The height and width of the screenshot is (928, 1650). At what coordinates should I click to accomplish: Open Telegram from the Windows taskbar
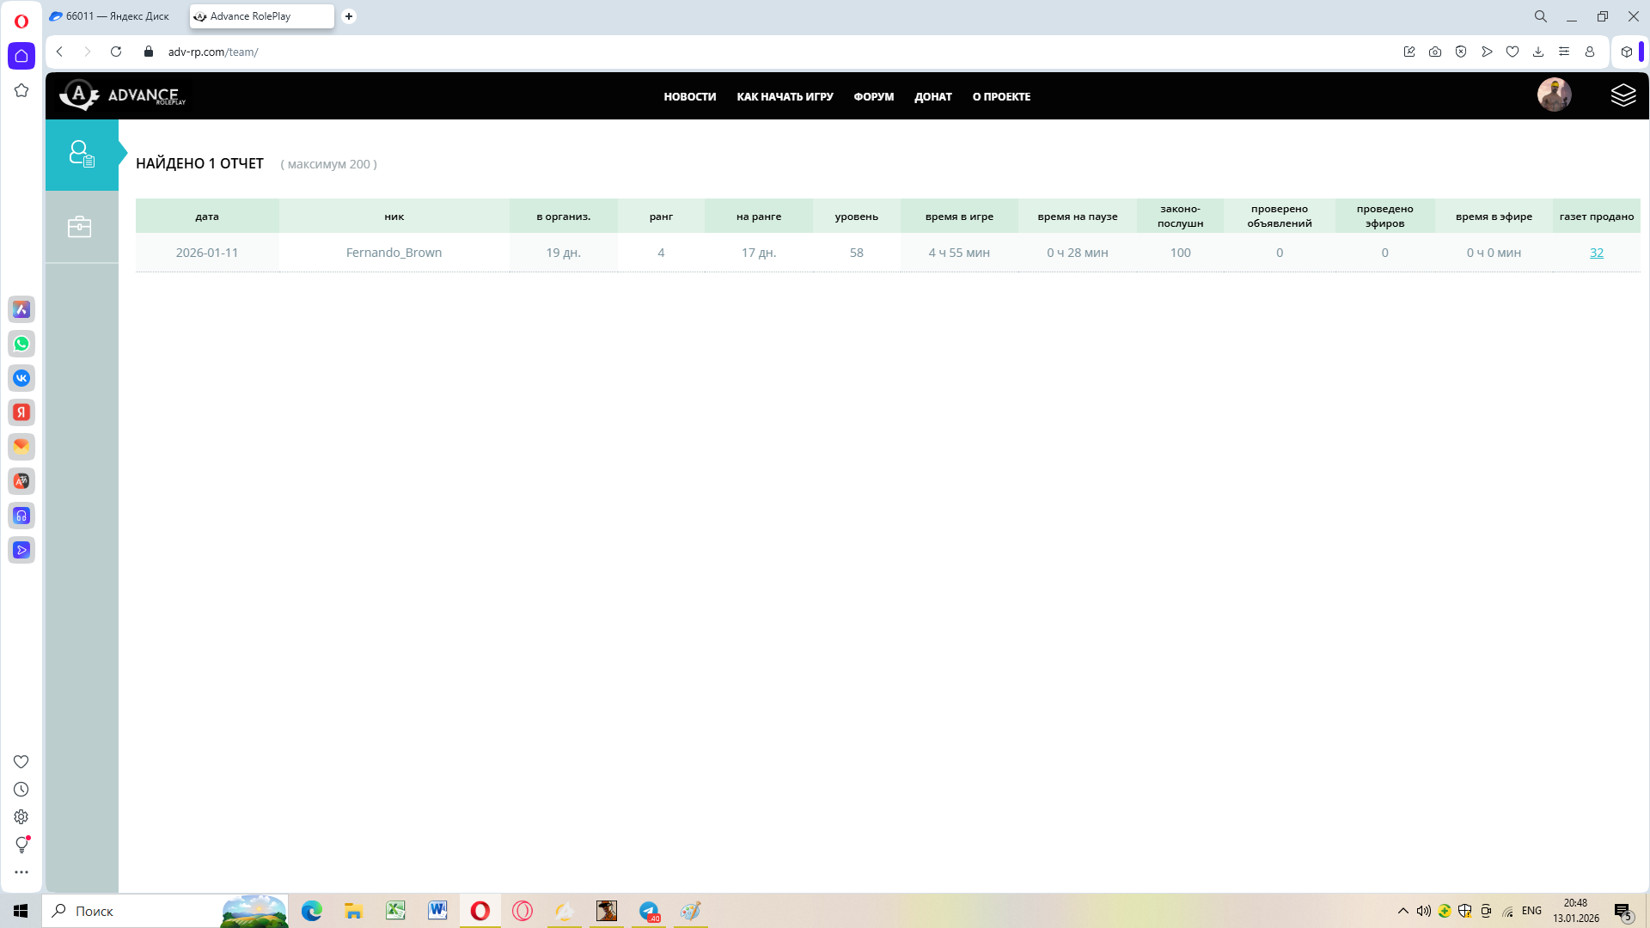pos(649,911)
